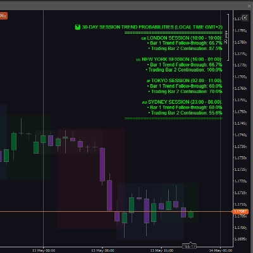Open the chart edit icon beside the price scale

point(245,18)
